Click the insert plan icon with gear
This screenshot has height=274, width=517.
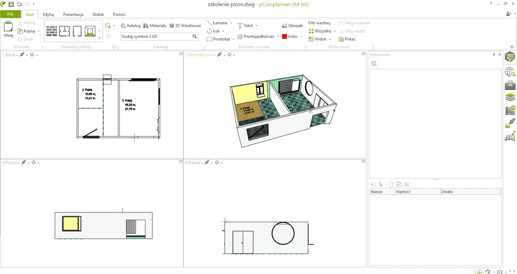coord(108,26)
